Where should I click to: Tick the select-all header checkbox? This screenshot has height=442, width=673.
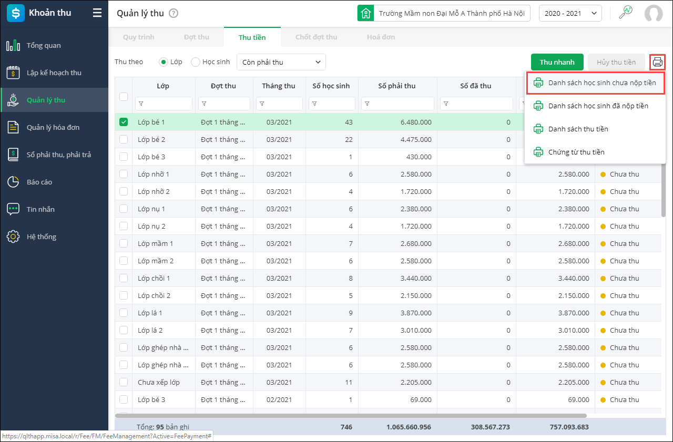click(124, 96)
